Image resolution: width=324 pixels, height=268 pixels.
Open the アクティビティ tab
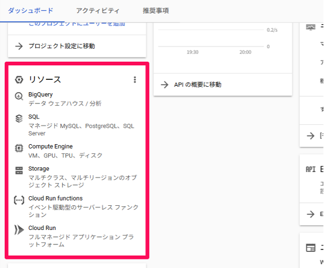tap(98, 11)
